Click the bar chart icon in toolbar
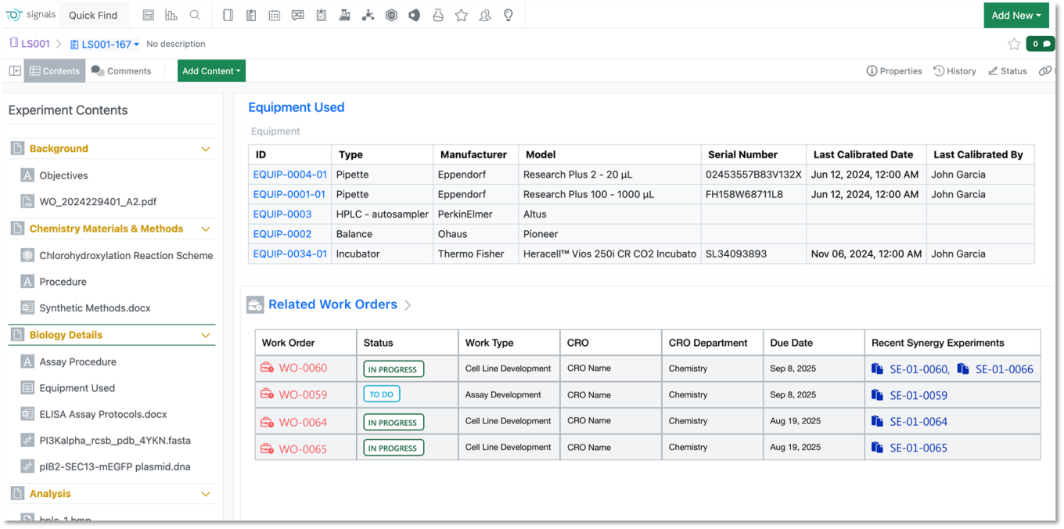 pyautogui.click(x=171, y=16)
